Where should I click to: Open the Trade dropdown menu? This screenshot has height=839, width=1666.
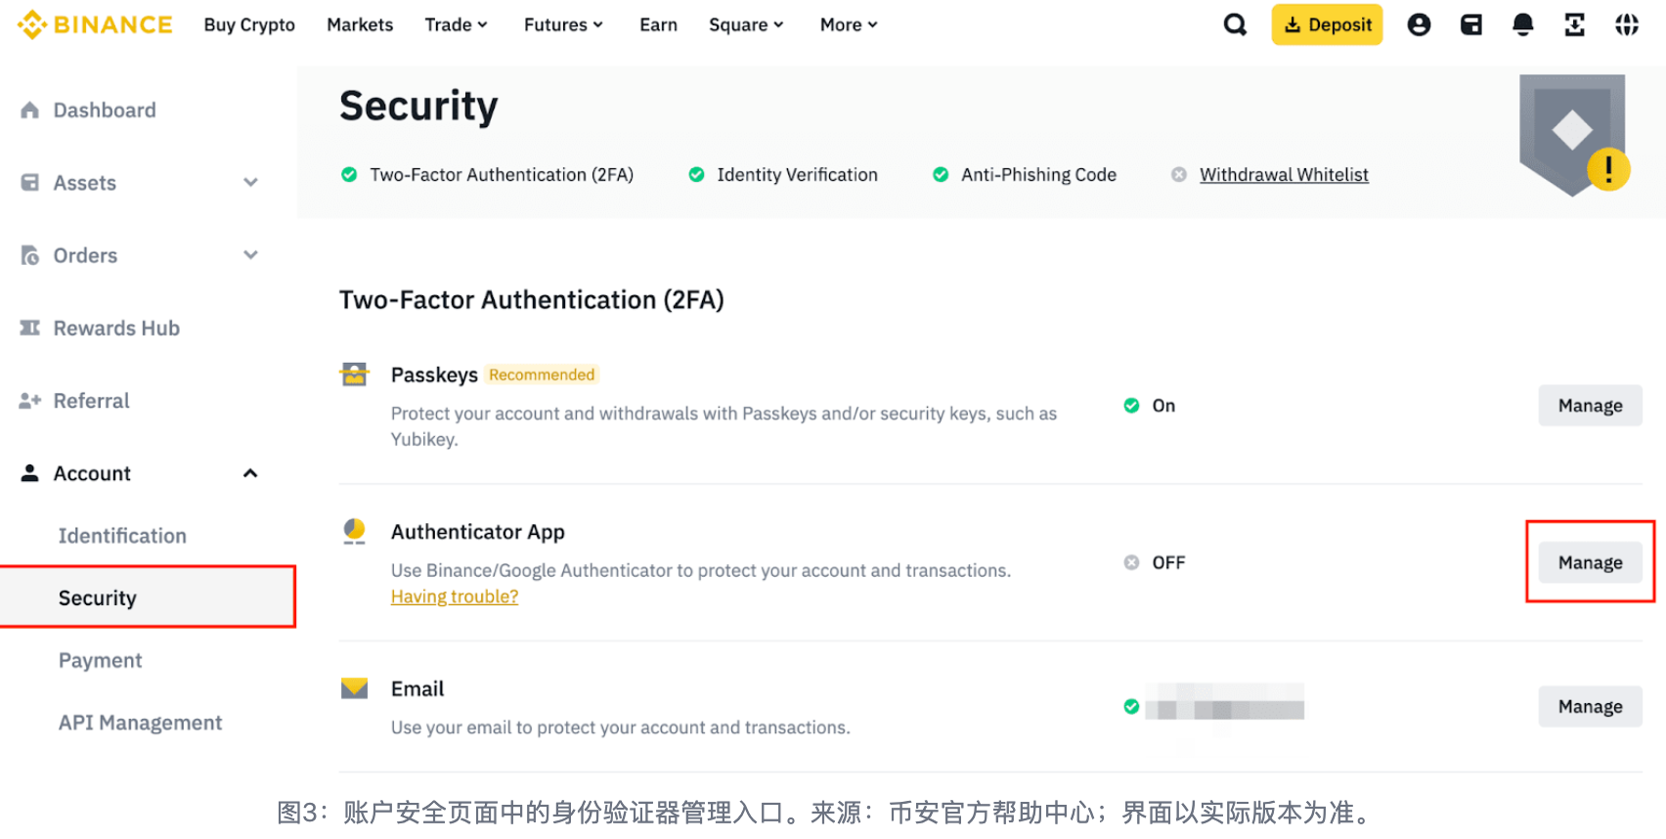coord(456,24)
